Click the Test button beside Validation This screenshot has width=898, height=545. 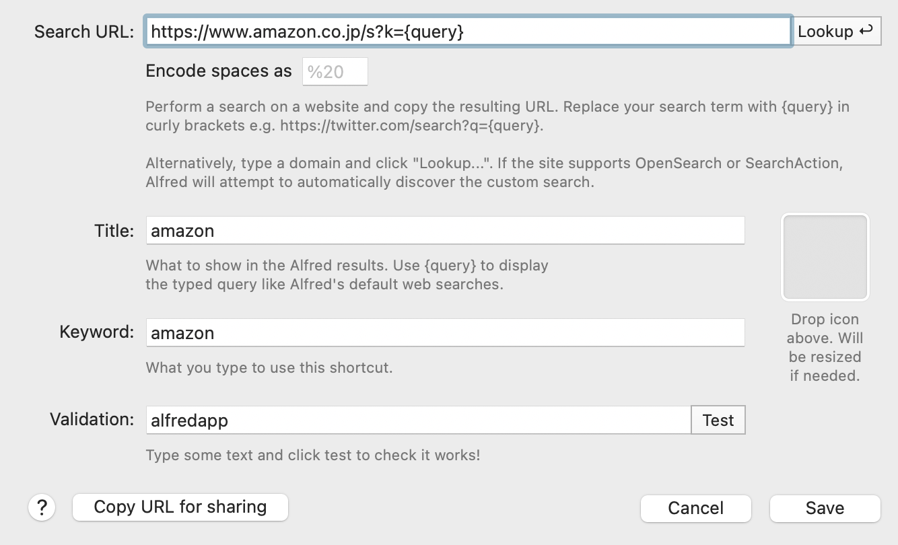718,421
